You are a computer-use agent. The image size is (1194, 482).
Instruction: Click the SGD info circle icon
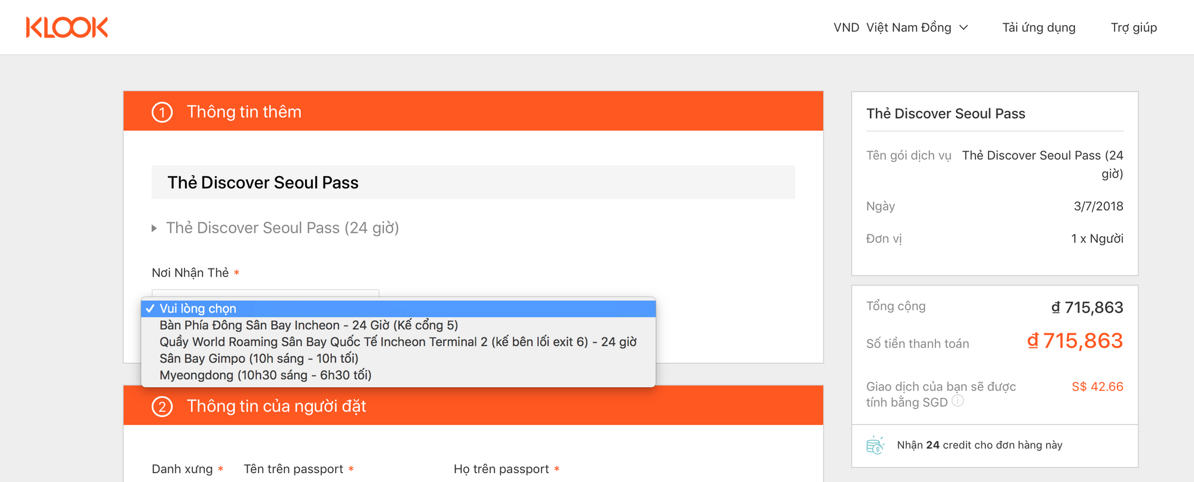pos(958,401)
